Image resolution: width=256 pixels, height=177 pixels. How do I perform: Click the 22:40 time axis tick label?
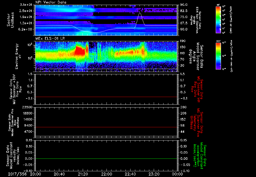[x=130, y=174]
